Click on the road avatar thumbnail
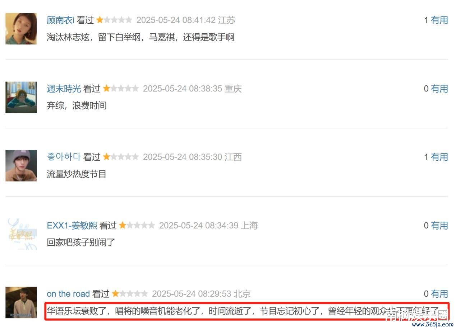This screenshot has height=330, width=456. pos(21,302)
